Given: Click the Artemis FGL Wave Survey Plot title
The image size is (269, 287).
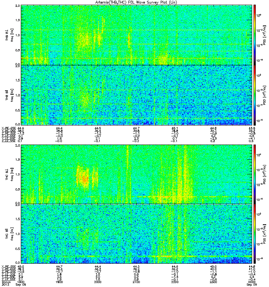Looking at the screenshot, I should coord(136,3).
